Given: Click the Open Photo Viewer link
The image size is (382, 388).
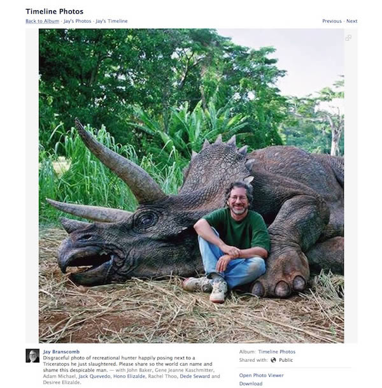Looking at the screenshot, I should (x=261, y=375).
